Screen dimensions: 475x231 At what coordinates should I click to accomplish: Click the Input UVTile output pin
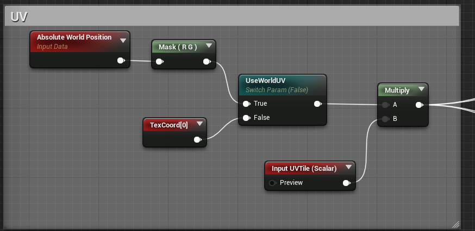[x=346, y=183]
